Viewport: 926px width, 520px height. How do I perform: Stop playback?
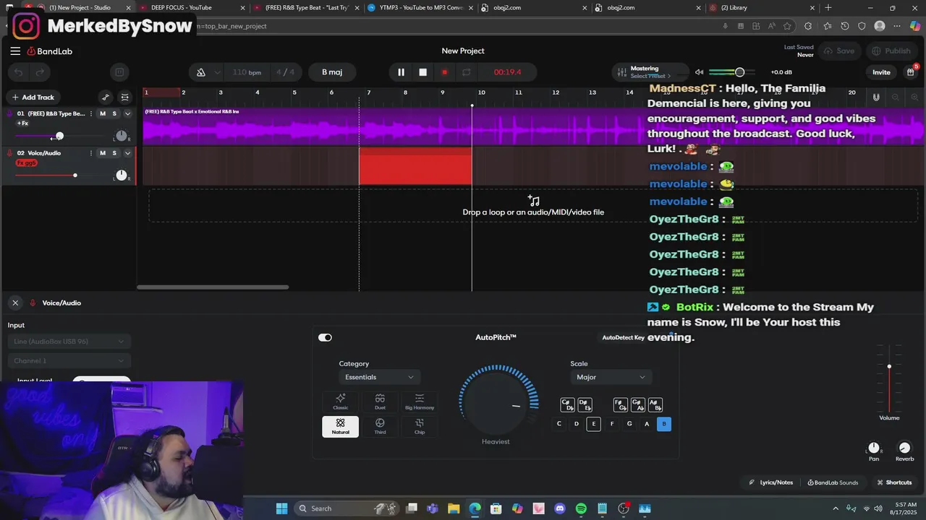(x=423, y=72)
